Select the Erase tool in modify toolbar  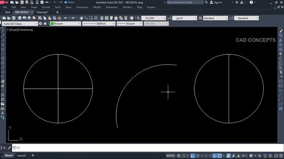[281, 31]
